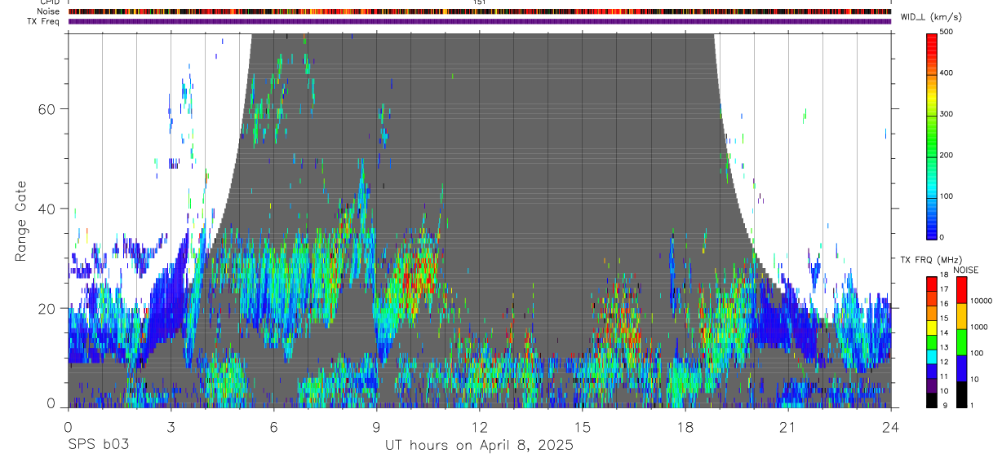Click the "1000" label on NOISE scale
Screen dimensions: 1002x462
pos(978,327)
